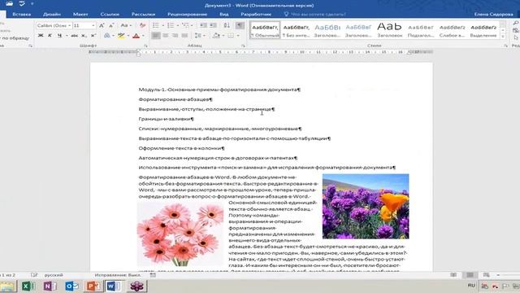
Task: Open the Дизайн tab
Action: click(x=52, y=15)
